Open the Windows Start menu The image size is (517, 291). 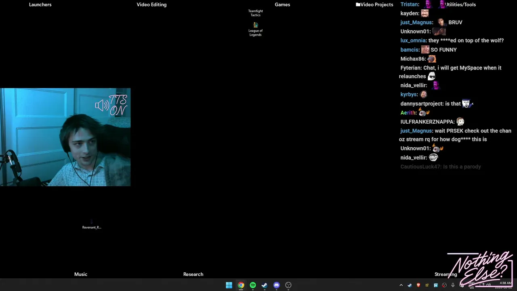coord(229,285)
